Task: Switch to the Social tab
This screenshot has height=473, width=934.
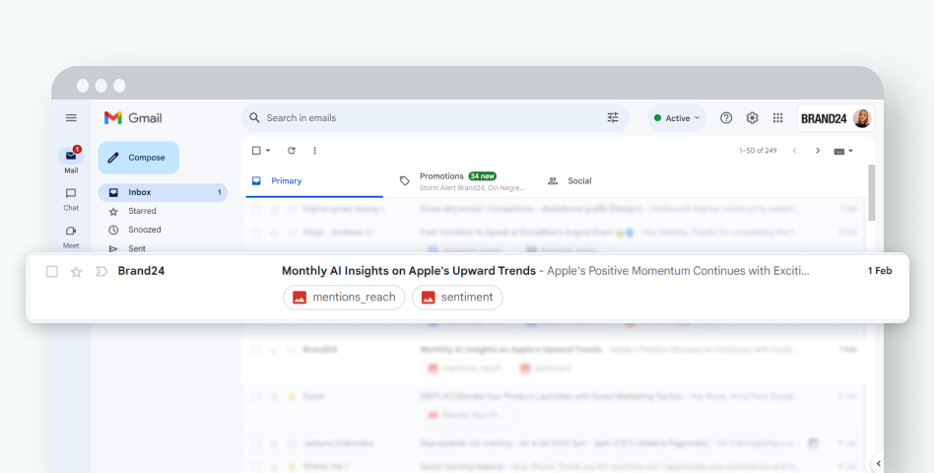Action: (x=570, y=181)
